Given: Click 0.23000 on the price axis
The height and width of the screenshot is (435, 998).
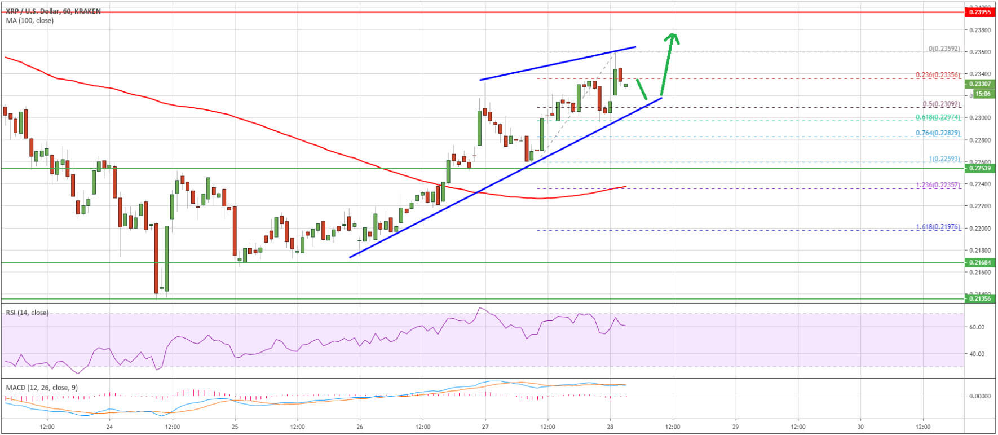Looking at the screenshot, I should 979,118.
